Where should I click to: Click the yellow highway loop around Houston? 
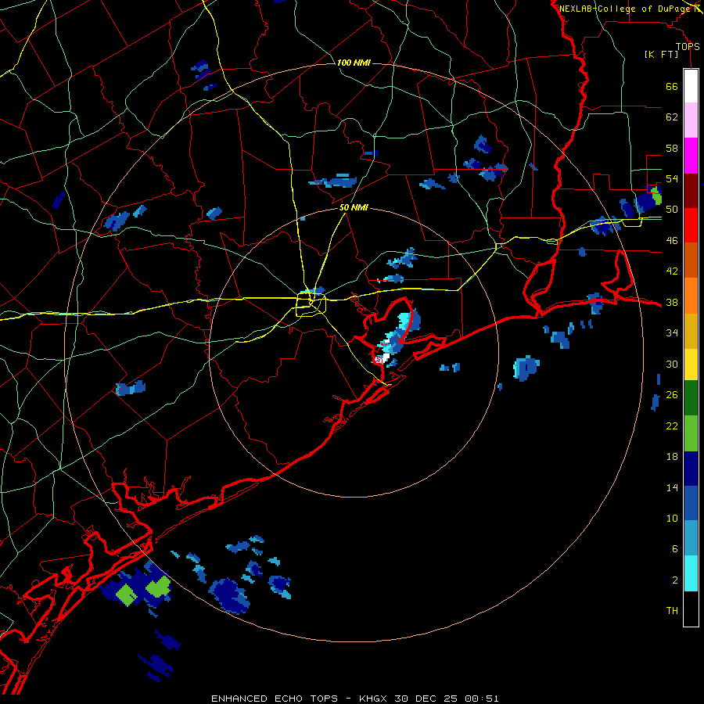(x=311, y=304)
